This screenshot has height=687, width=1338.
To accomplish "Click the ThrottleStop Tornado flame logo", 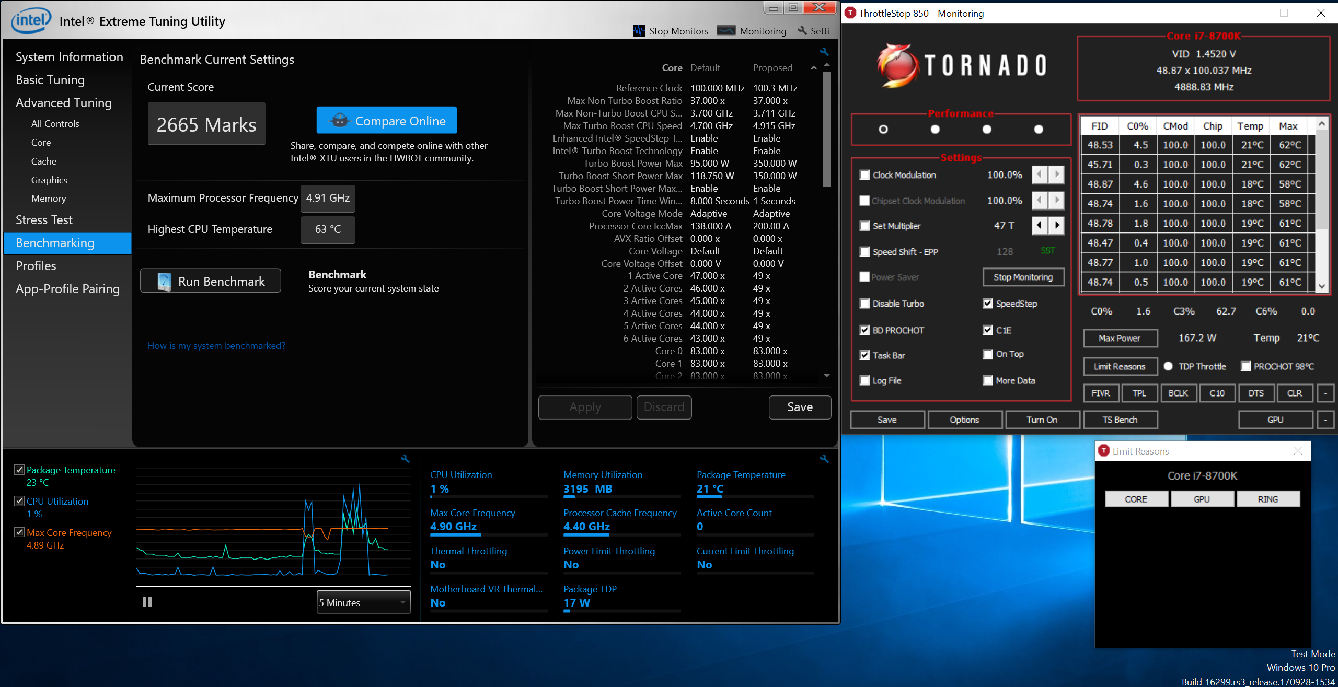I will coord(897,65).
